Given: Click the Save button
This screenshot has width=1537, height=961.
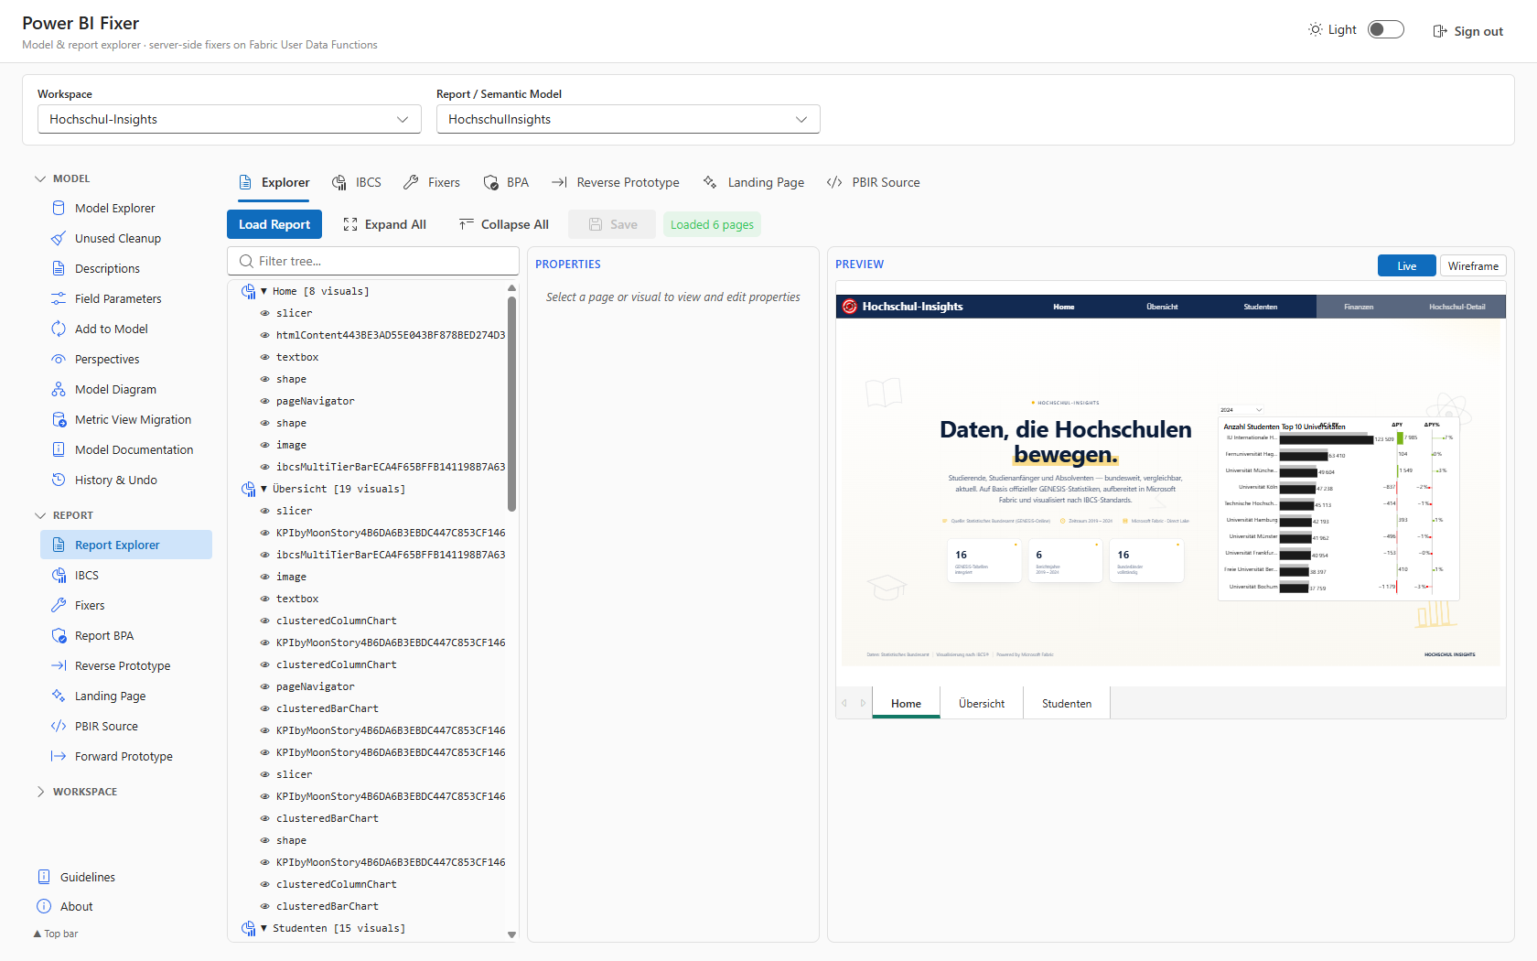Looking at the screenshot, I should pos(612,224).
